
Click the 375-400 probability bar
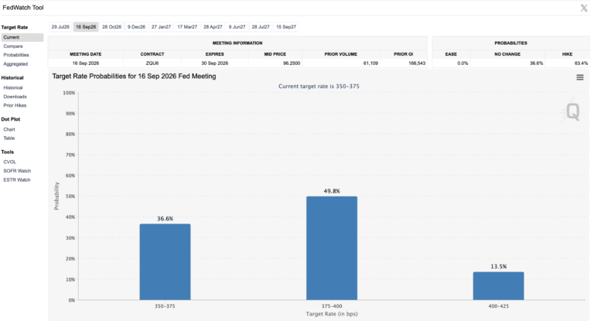(x=332, y=248)
